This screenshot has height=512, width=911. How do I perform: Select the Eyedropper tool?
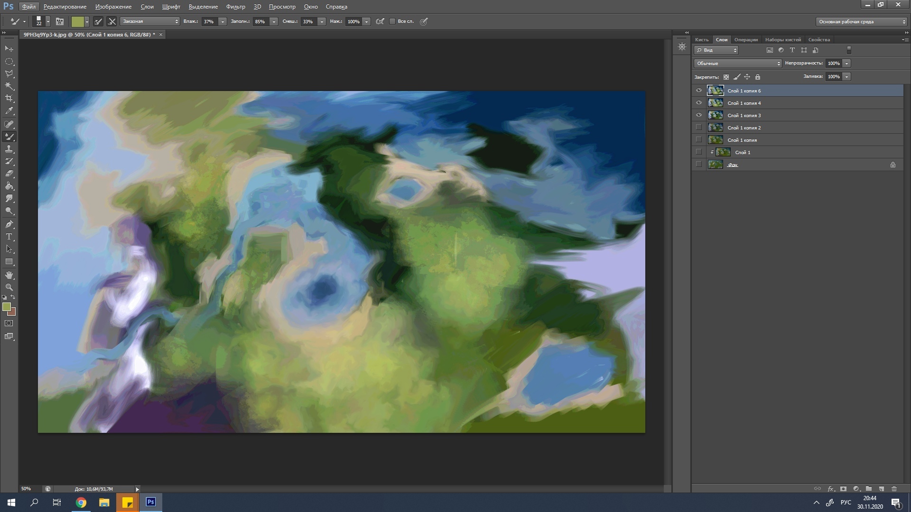(9, 111)
